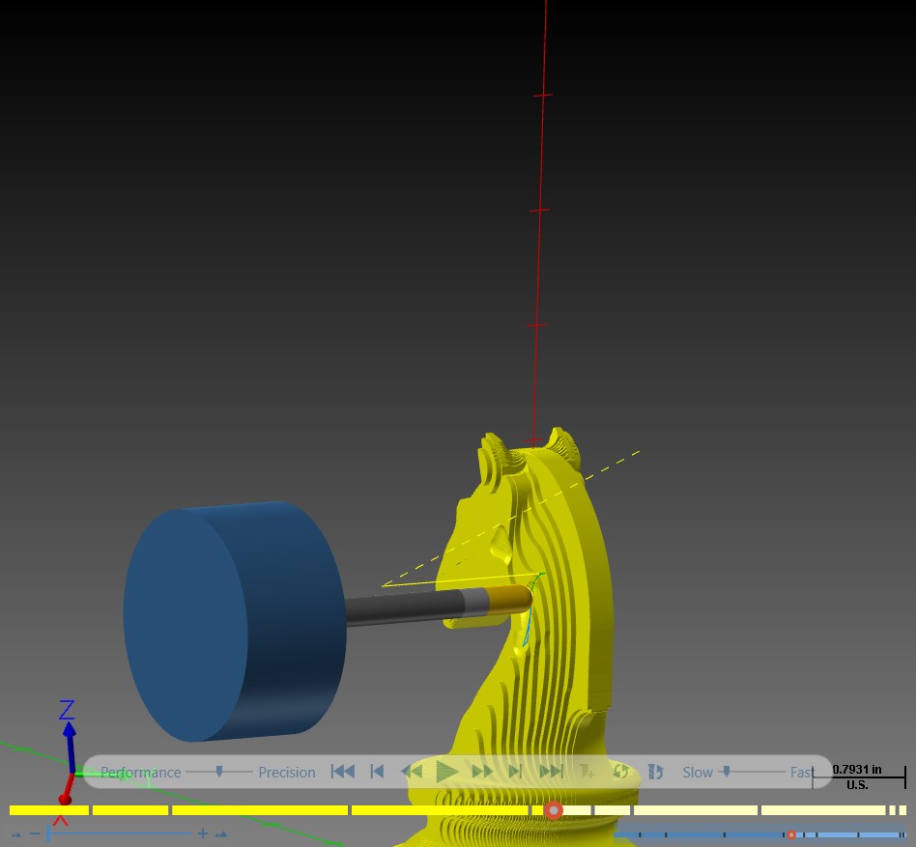The width and height of the screenshot is (916, 847).
Task: Zoom in timeline with plus button
Action: point(203,833)
